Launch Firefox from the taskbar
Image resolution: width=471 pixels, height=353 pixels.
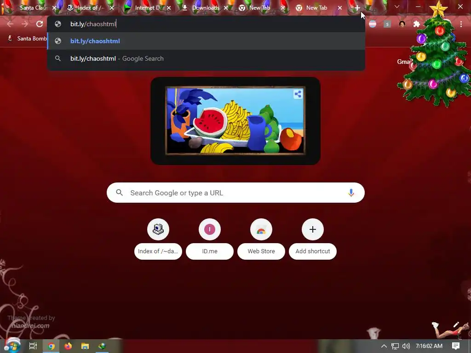pyautogui.click(x=68, y=346)
